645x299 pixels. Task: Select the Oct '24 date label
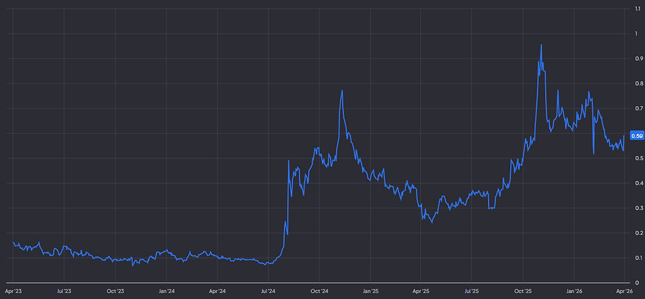pos(319,291)
